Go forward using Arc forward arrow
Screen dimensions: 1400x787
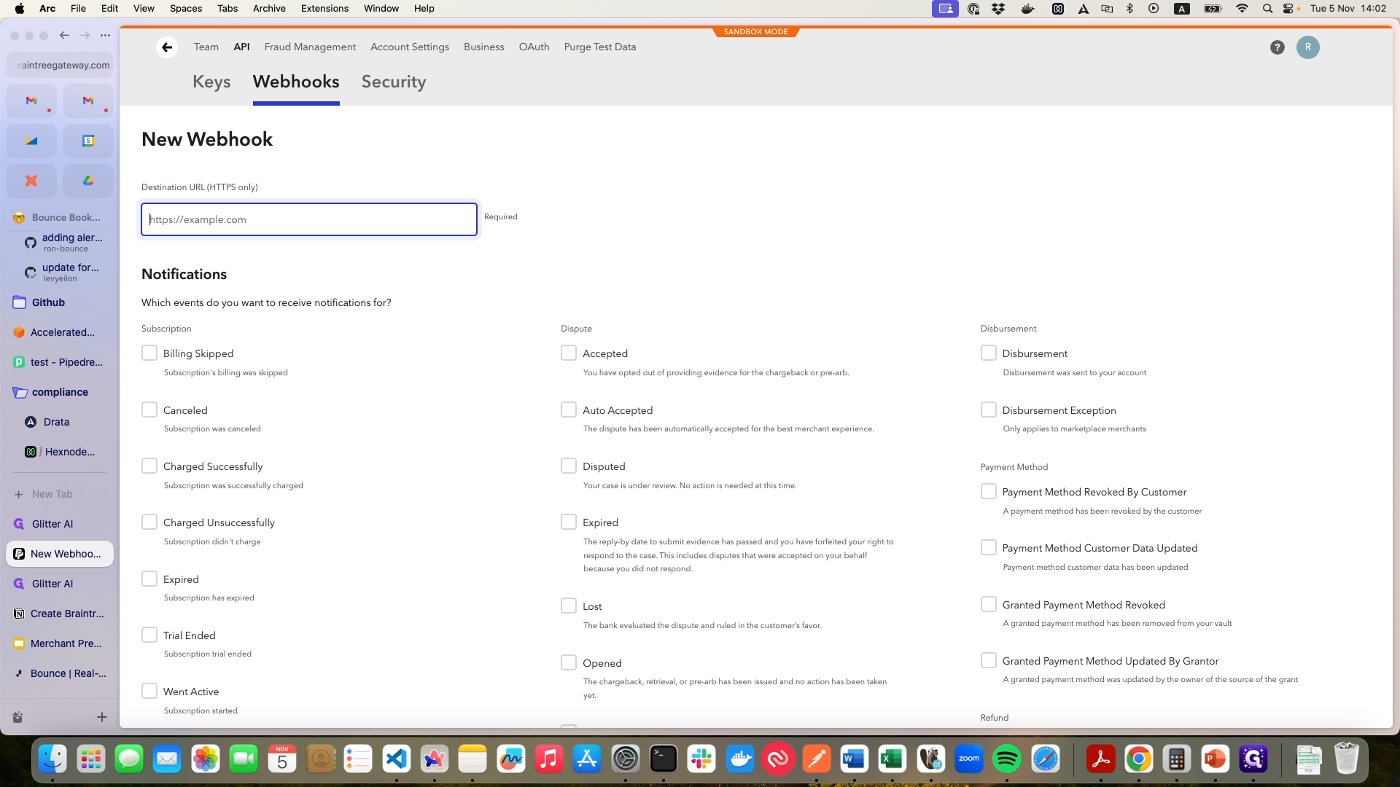[x=85, y=35]
